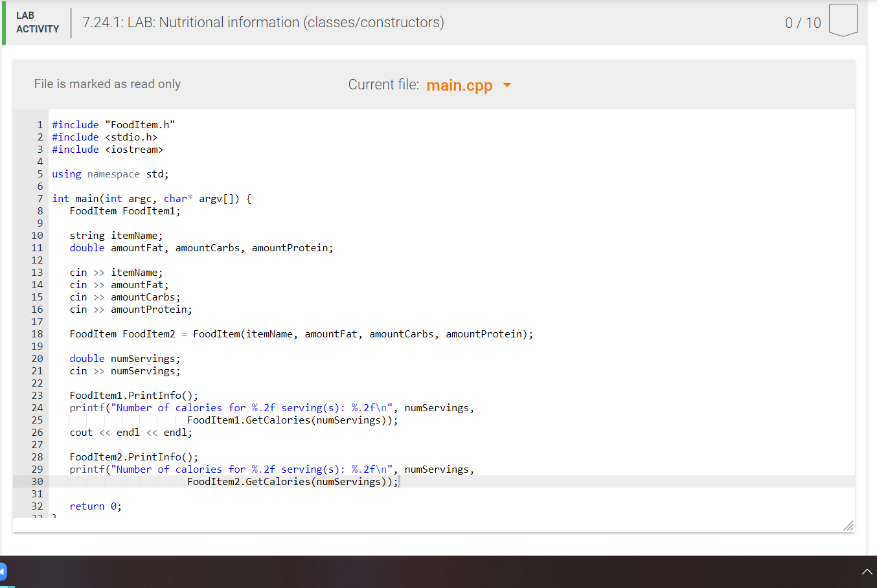This screenshot has height=588, width=877.
Task: Click the File is marked as read only text
Action: pyautogui.click(x=107, y=84)
